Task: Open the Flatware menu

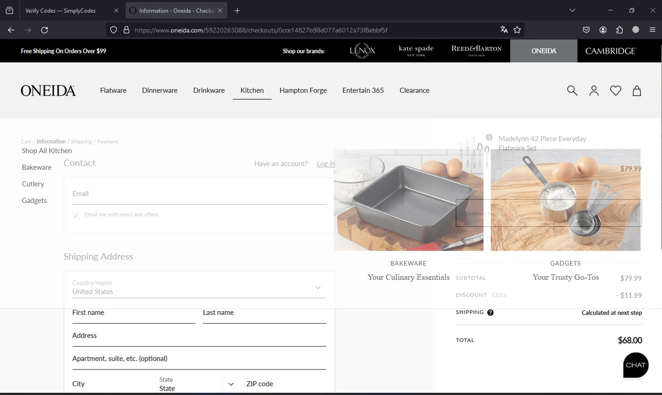Action: (x=113, y=90)
